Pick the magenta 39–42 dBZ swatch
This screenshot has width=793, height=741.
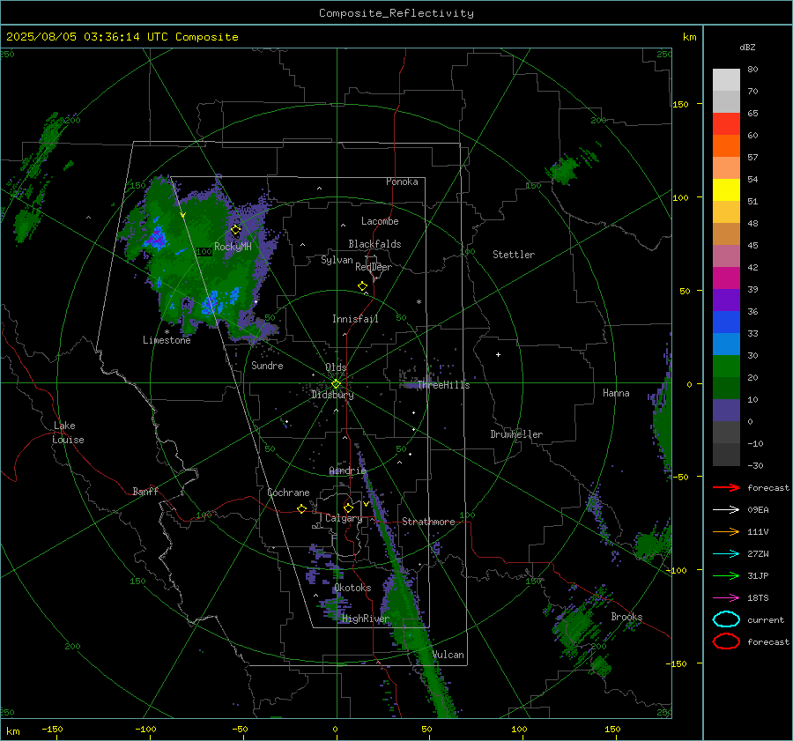(726, 278)
